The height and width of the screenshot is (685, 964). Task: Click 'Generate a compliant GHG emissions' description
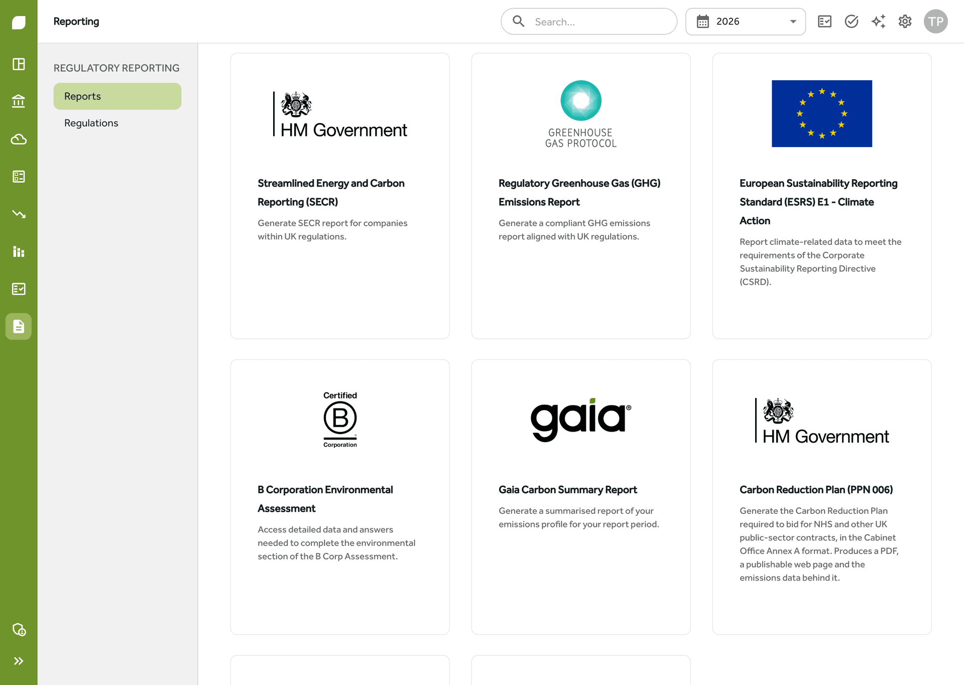(574, 230)
